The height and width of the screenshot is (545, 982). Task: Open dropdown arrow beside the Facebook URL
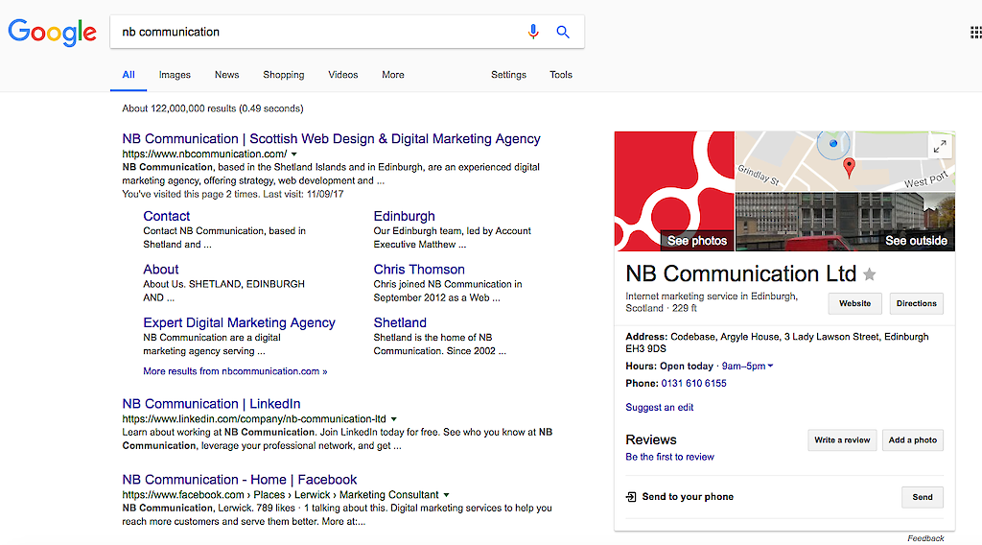tap(446, 495)
